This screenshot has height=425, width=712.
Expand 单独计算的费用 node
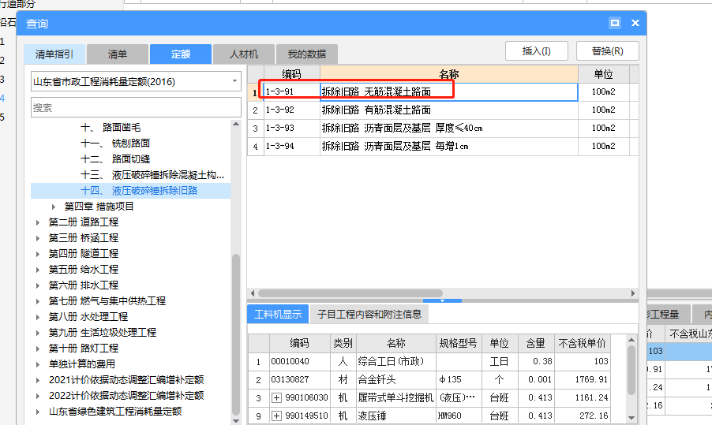[38, 364]
